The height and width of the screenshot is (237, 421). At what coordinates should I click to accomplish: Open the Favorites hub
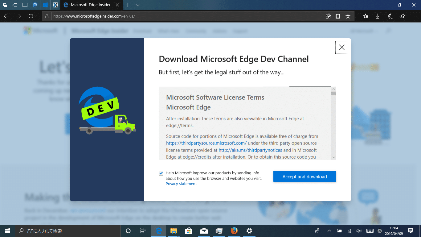tap(366, 16)
